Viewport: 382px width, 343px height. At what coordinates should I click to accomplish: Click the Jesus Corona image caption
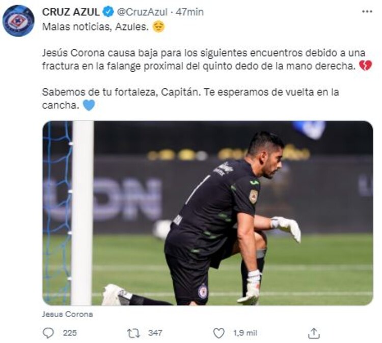(x=67, y=314)
